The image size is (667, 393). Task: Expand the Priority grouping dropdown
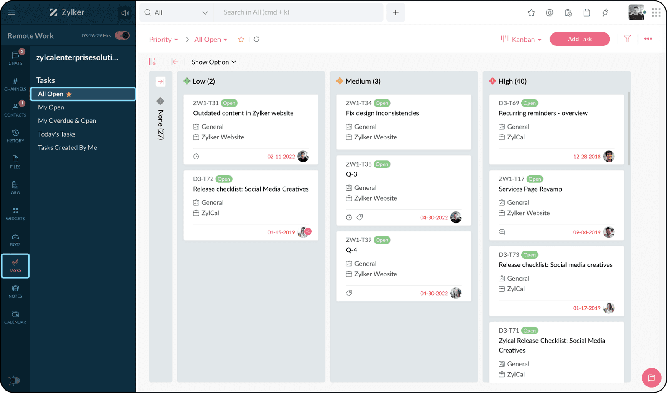coord(163,40)
